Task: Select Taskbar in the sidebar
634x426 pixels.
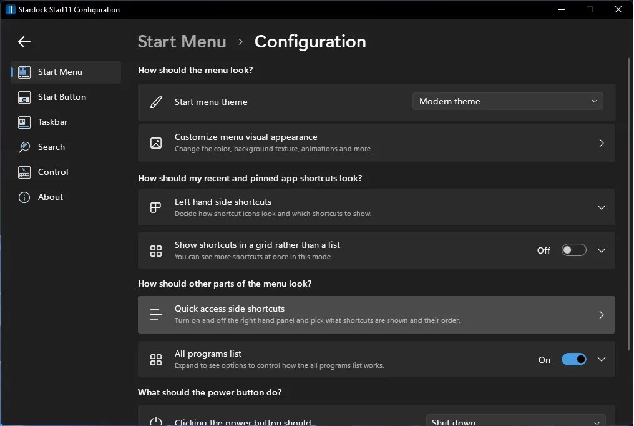Action: (66, 122)
